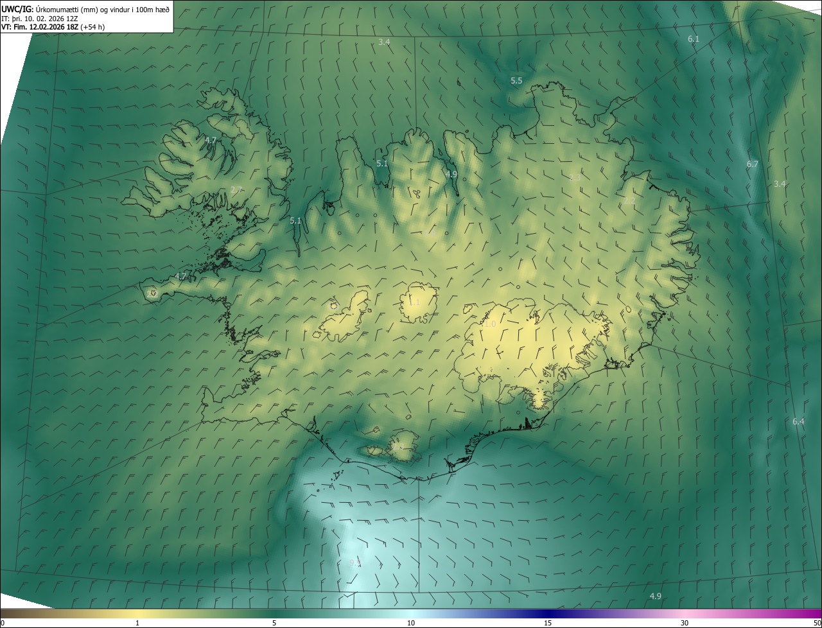Click the 4.9 value near the bottom right
Viewport: 822px width, 628px height.
click(655, 596)
